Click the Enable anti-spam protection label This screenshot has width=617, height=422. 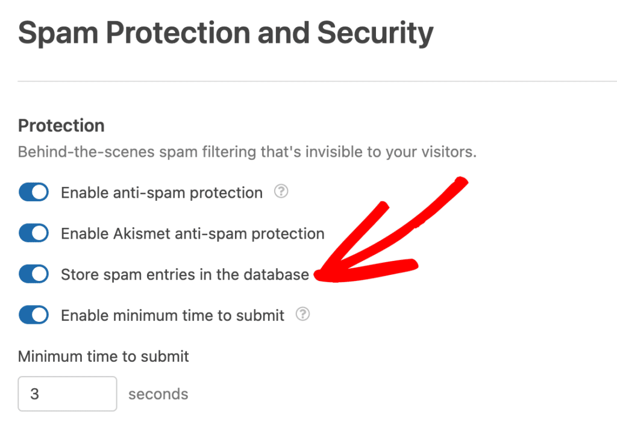161,192
